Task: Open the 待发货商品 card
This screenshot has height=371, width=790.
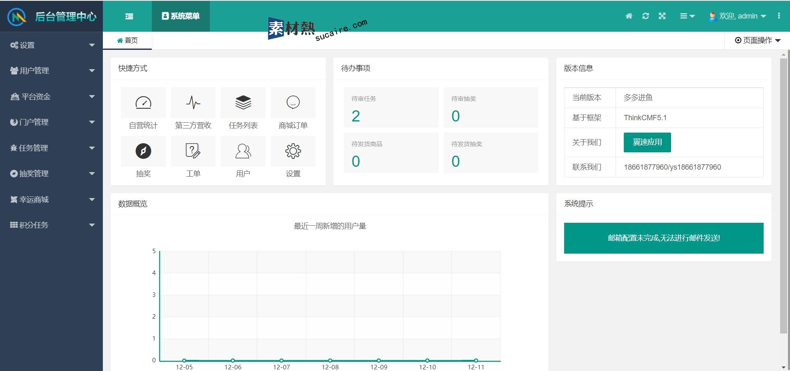Action: [x=391, y=153]
